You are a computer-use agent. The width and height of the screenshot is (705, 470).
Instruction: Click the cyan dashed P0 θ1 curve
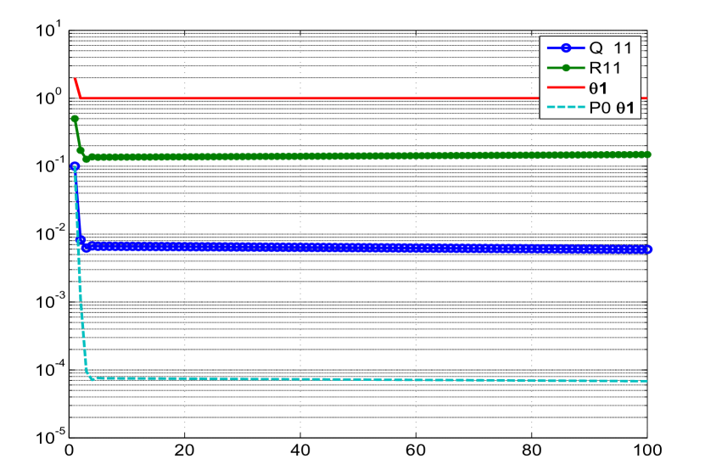339,379
